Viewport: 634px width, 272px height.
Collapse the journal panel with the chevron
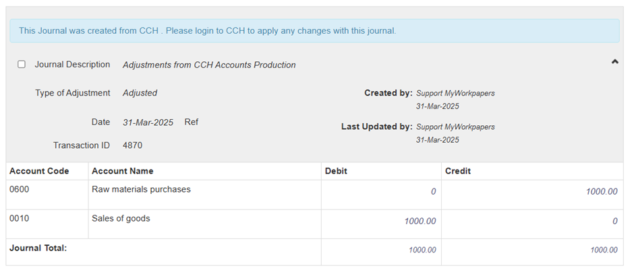pyautogui.click(x=614, y=61)
